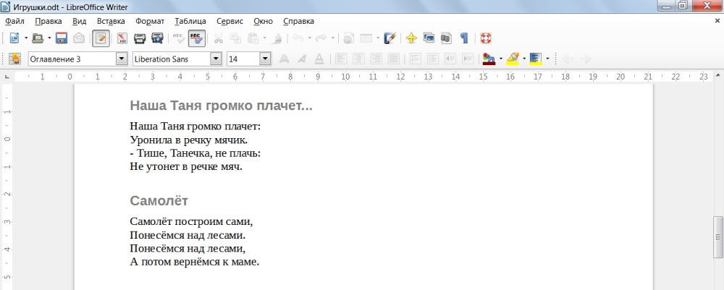Click the Hyperlink icon

tap(349, 38)
